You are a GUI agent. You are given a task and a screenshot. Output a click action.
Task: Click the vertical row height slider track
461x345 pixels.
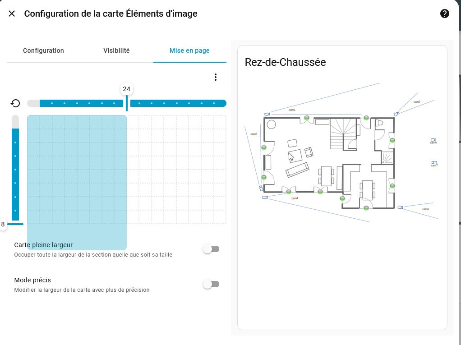pyautogui.click(x=15, y=171)
